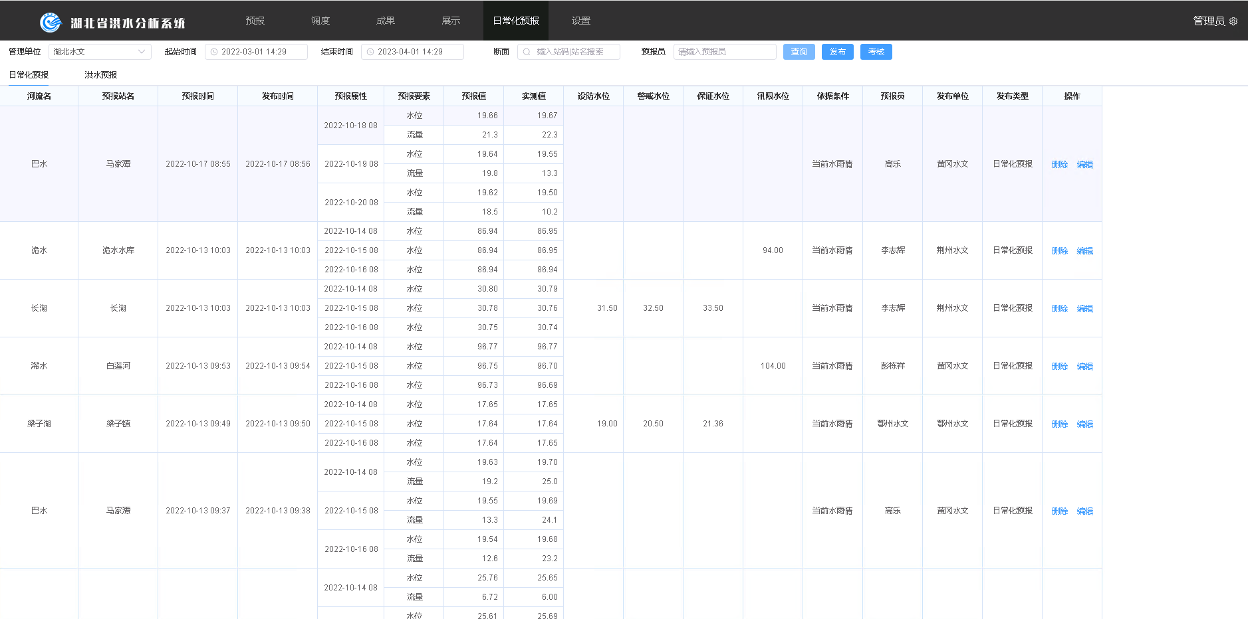This screenshot has width=1248, height=619.
Task: Click the 洈水水库 station name cell
Action: [118, 250]
